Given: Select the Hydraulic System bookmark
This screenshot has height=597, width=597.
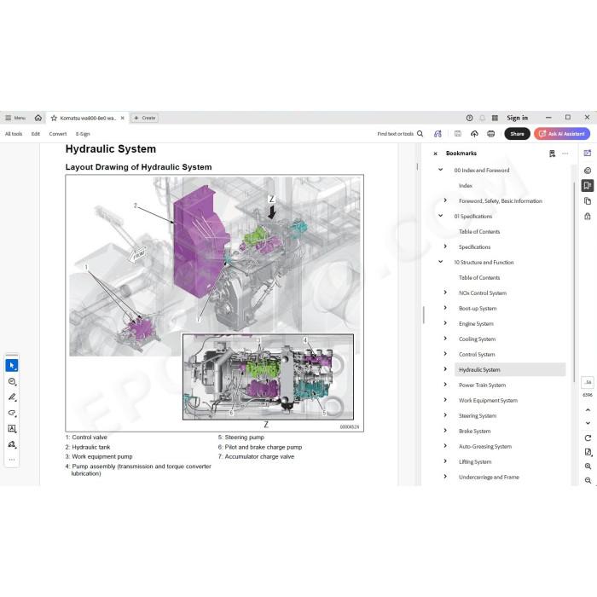Looking at the screenshot, I should 510,369.
